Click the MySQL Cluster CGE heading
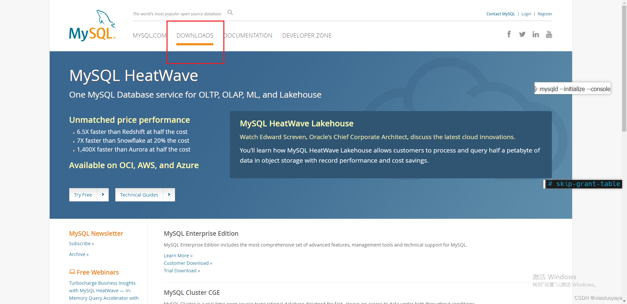 pyautogui.click(x=192, y=293)
